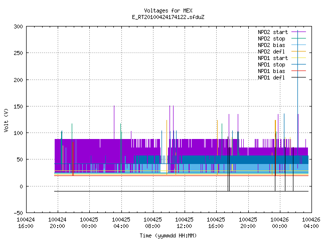Click the 'NPD2 bias' legend label
Screen dimensions: 321x240
click(x=271, y=45)
